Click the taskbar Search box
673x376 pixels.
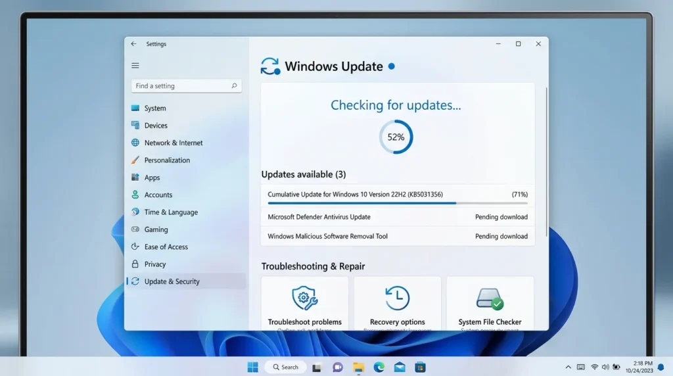tap(285, 367)
